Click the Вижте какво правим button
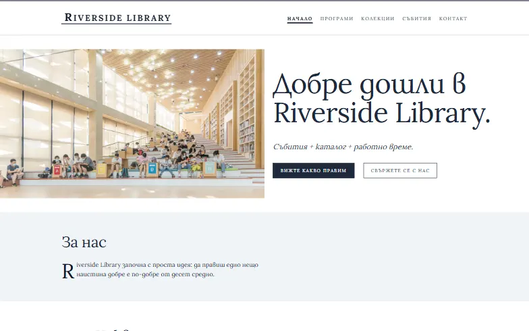 coord(313,170)
